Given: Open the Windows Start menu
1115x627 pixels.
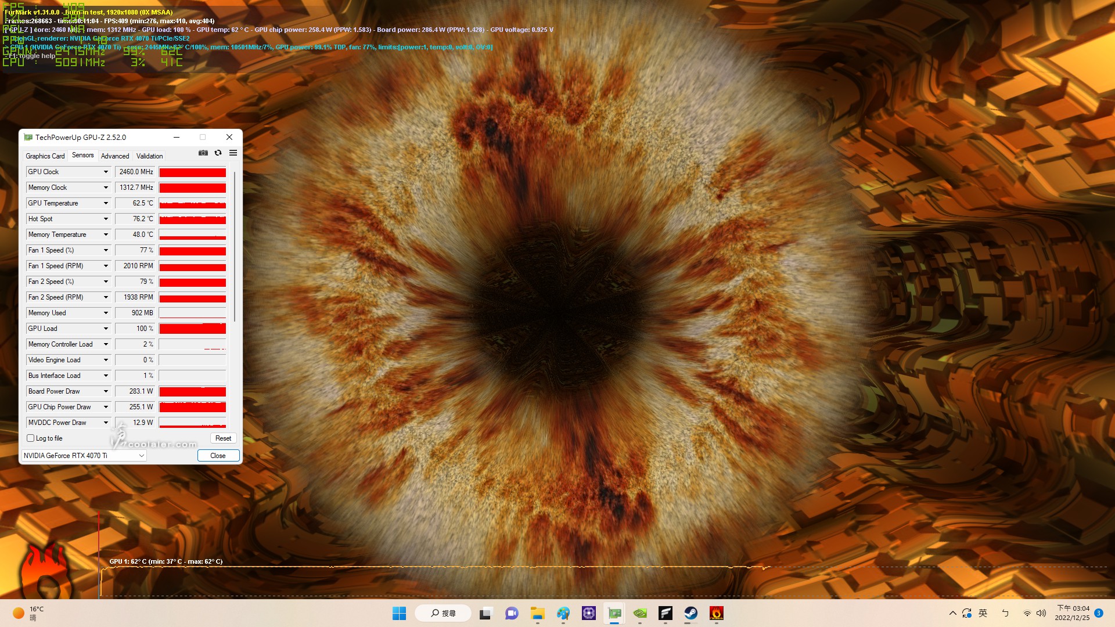Looking at the screenshot, I should [x=400, y=613].
